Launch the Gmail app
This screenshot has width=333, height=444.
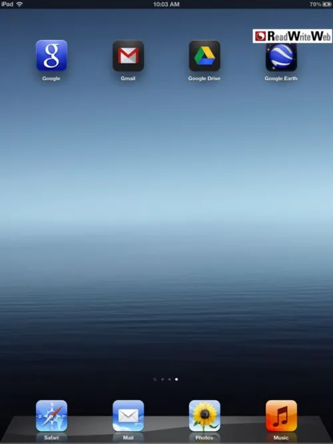[x=128, y=55]
